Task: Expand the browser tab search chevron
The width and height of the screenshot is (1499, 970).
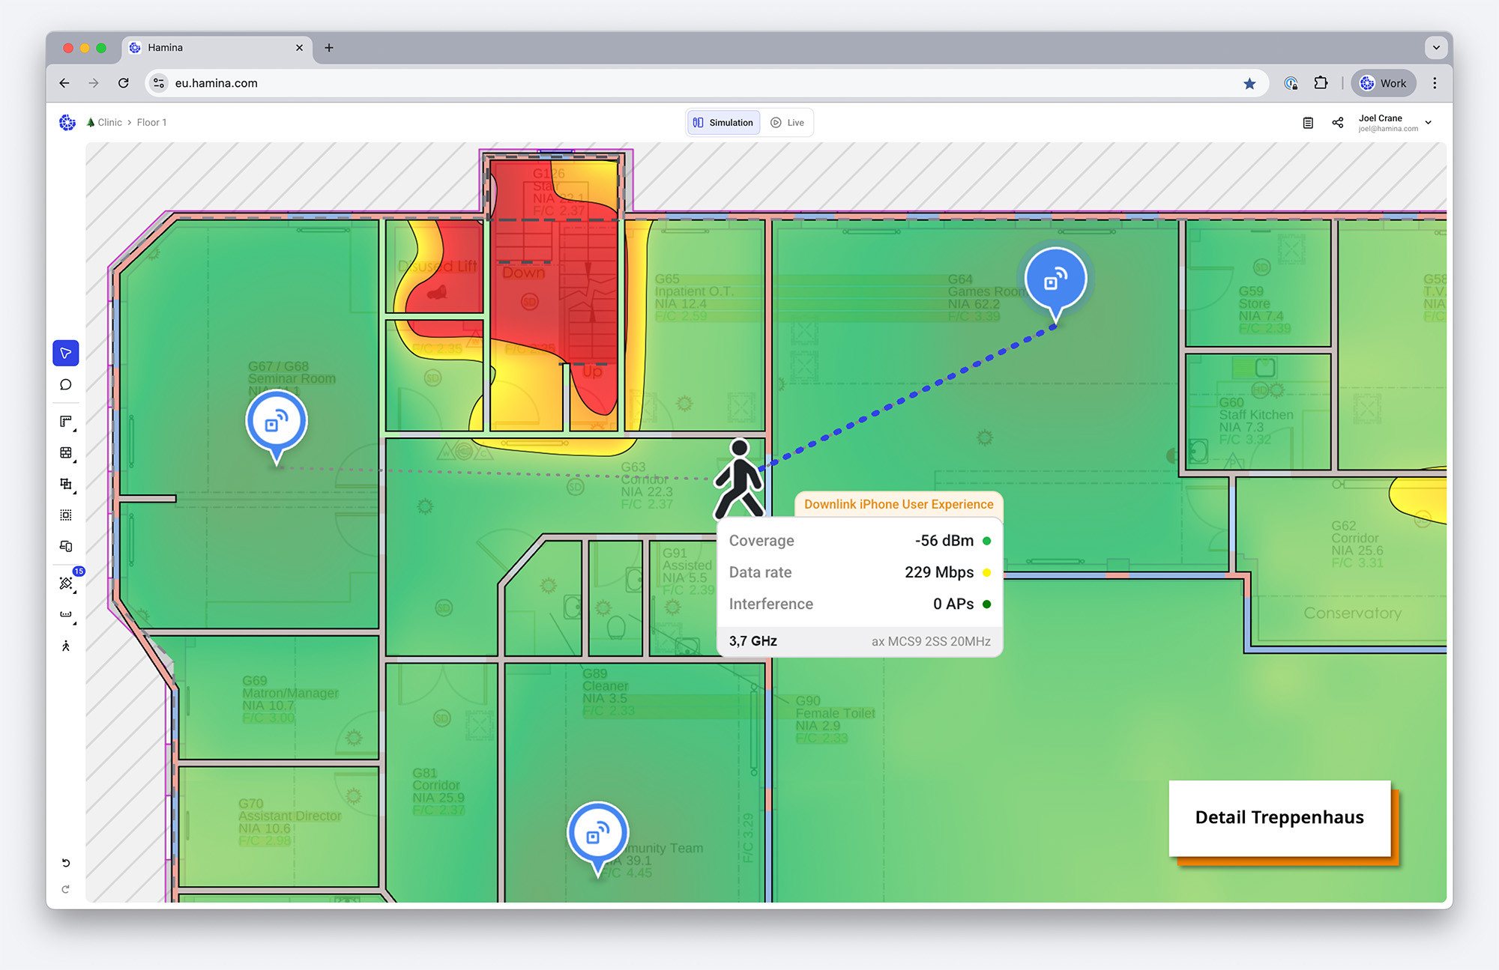Action: click(x=1436, y=47)
